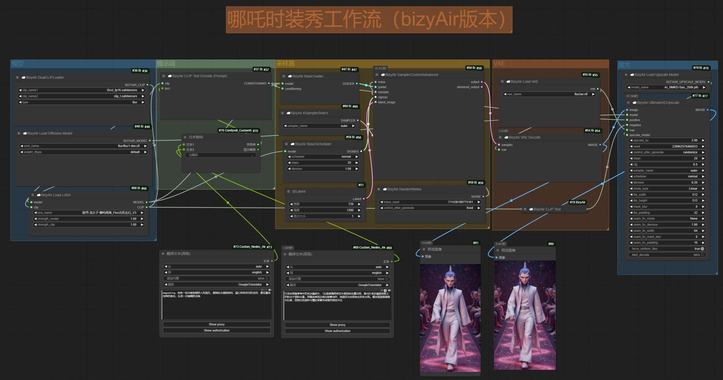Click the cloud icon on BizyAir Load LoRA title

[x=39, y=195]
